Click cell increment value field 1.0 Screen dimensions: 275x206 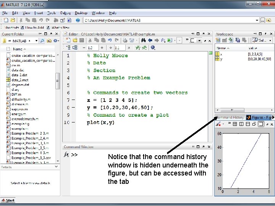tap(93, 48)
